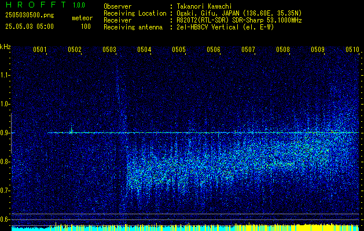Click the timestamp 25.05.03 05:00
This screenshot has width=364, height=231.
click(30, 27)
